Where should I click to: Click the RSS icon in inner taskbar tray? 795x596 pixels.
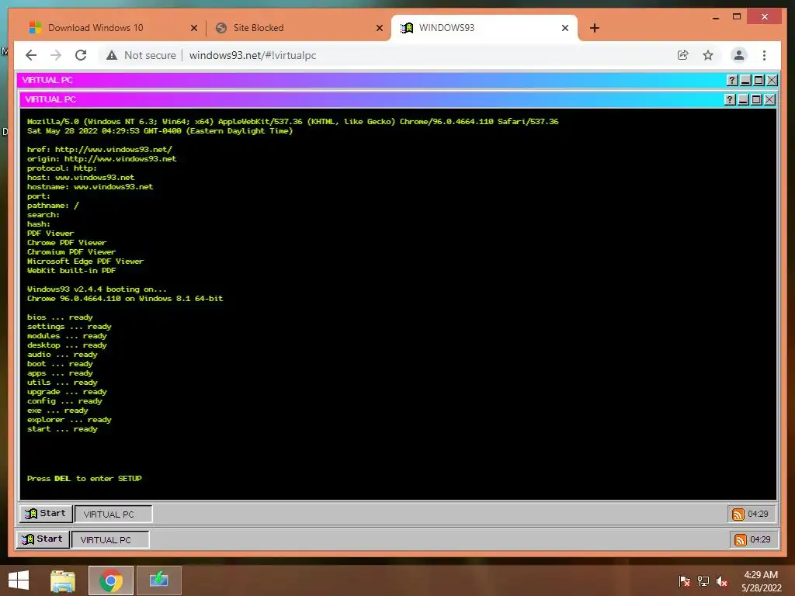(x=738, y=515)
